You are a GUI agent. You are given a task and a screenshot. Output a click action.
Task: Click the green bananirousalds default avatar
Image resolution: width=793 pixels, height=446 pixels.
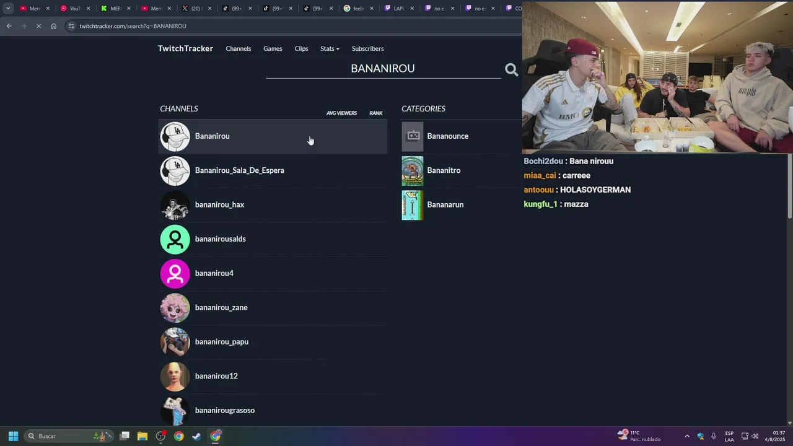[x=175, y=239]
